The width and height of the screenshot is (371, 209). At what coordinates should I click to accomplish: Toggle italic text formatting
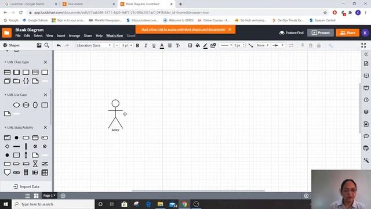click(146, 45)
